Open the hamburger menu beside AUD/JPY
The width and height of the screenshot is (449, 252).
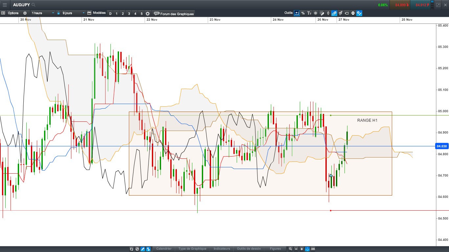coord(5,5)
